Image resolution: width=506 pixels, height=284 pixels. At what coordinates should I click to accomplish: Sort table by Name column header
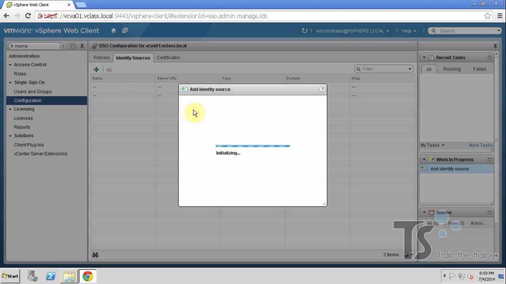123,78
